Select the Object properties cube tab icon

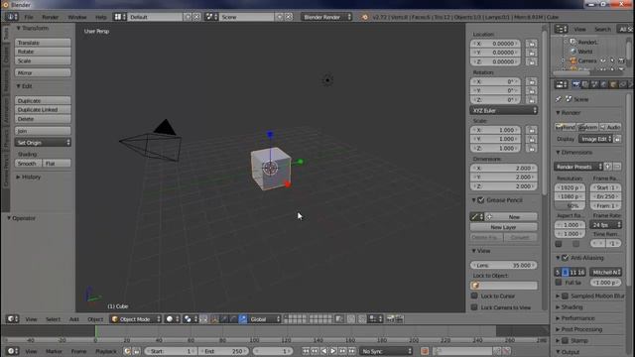pyautogui.click(x=613, y=84)
